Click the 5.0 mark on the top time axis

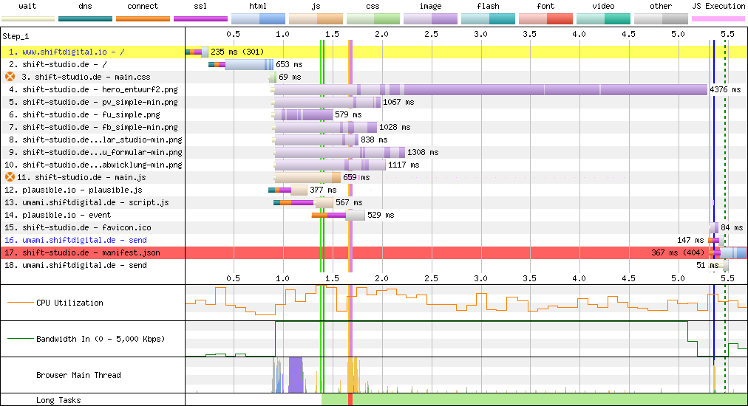click(x=678, y=34)
